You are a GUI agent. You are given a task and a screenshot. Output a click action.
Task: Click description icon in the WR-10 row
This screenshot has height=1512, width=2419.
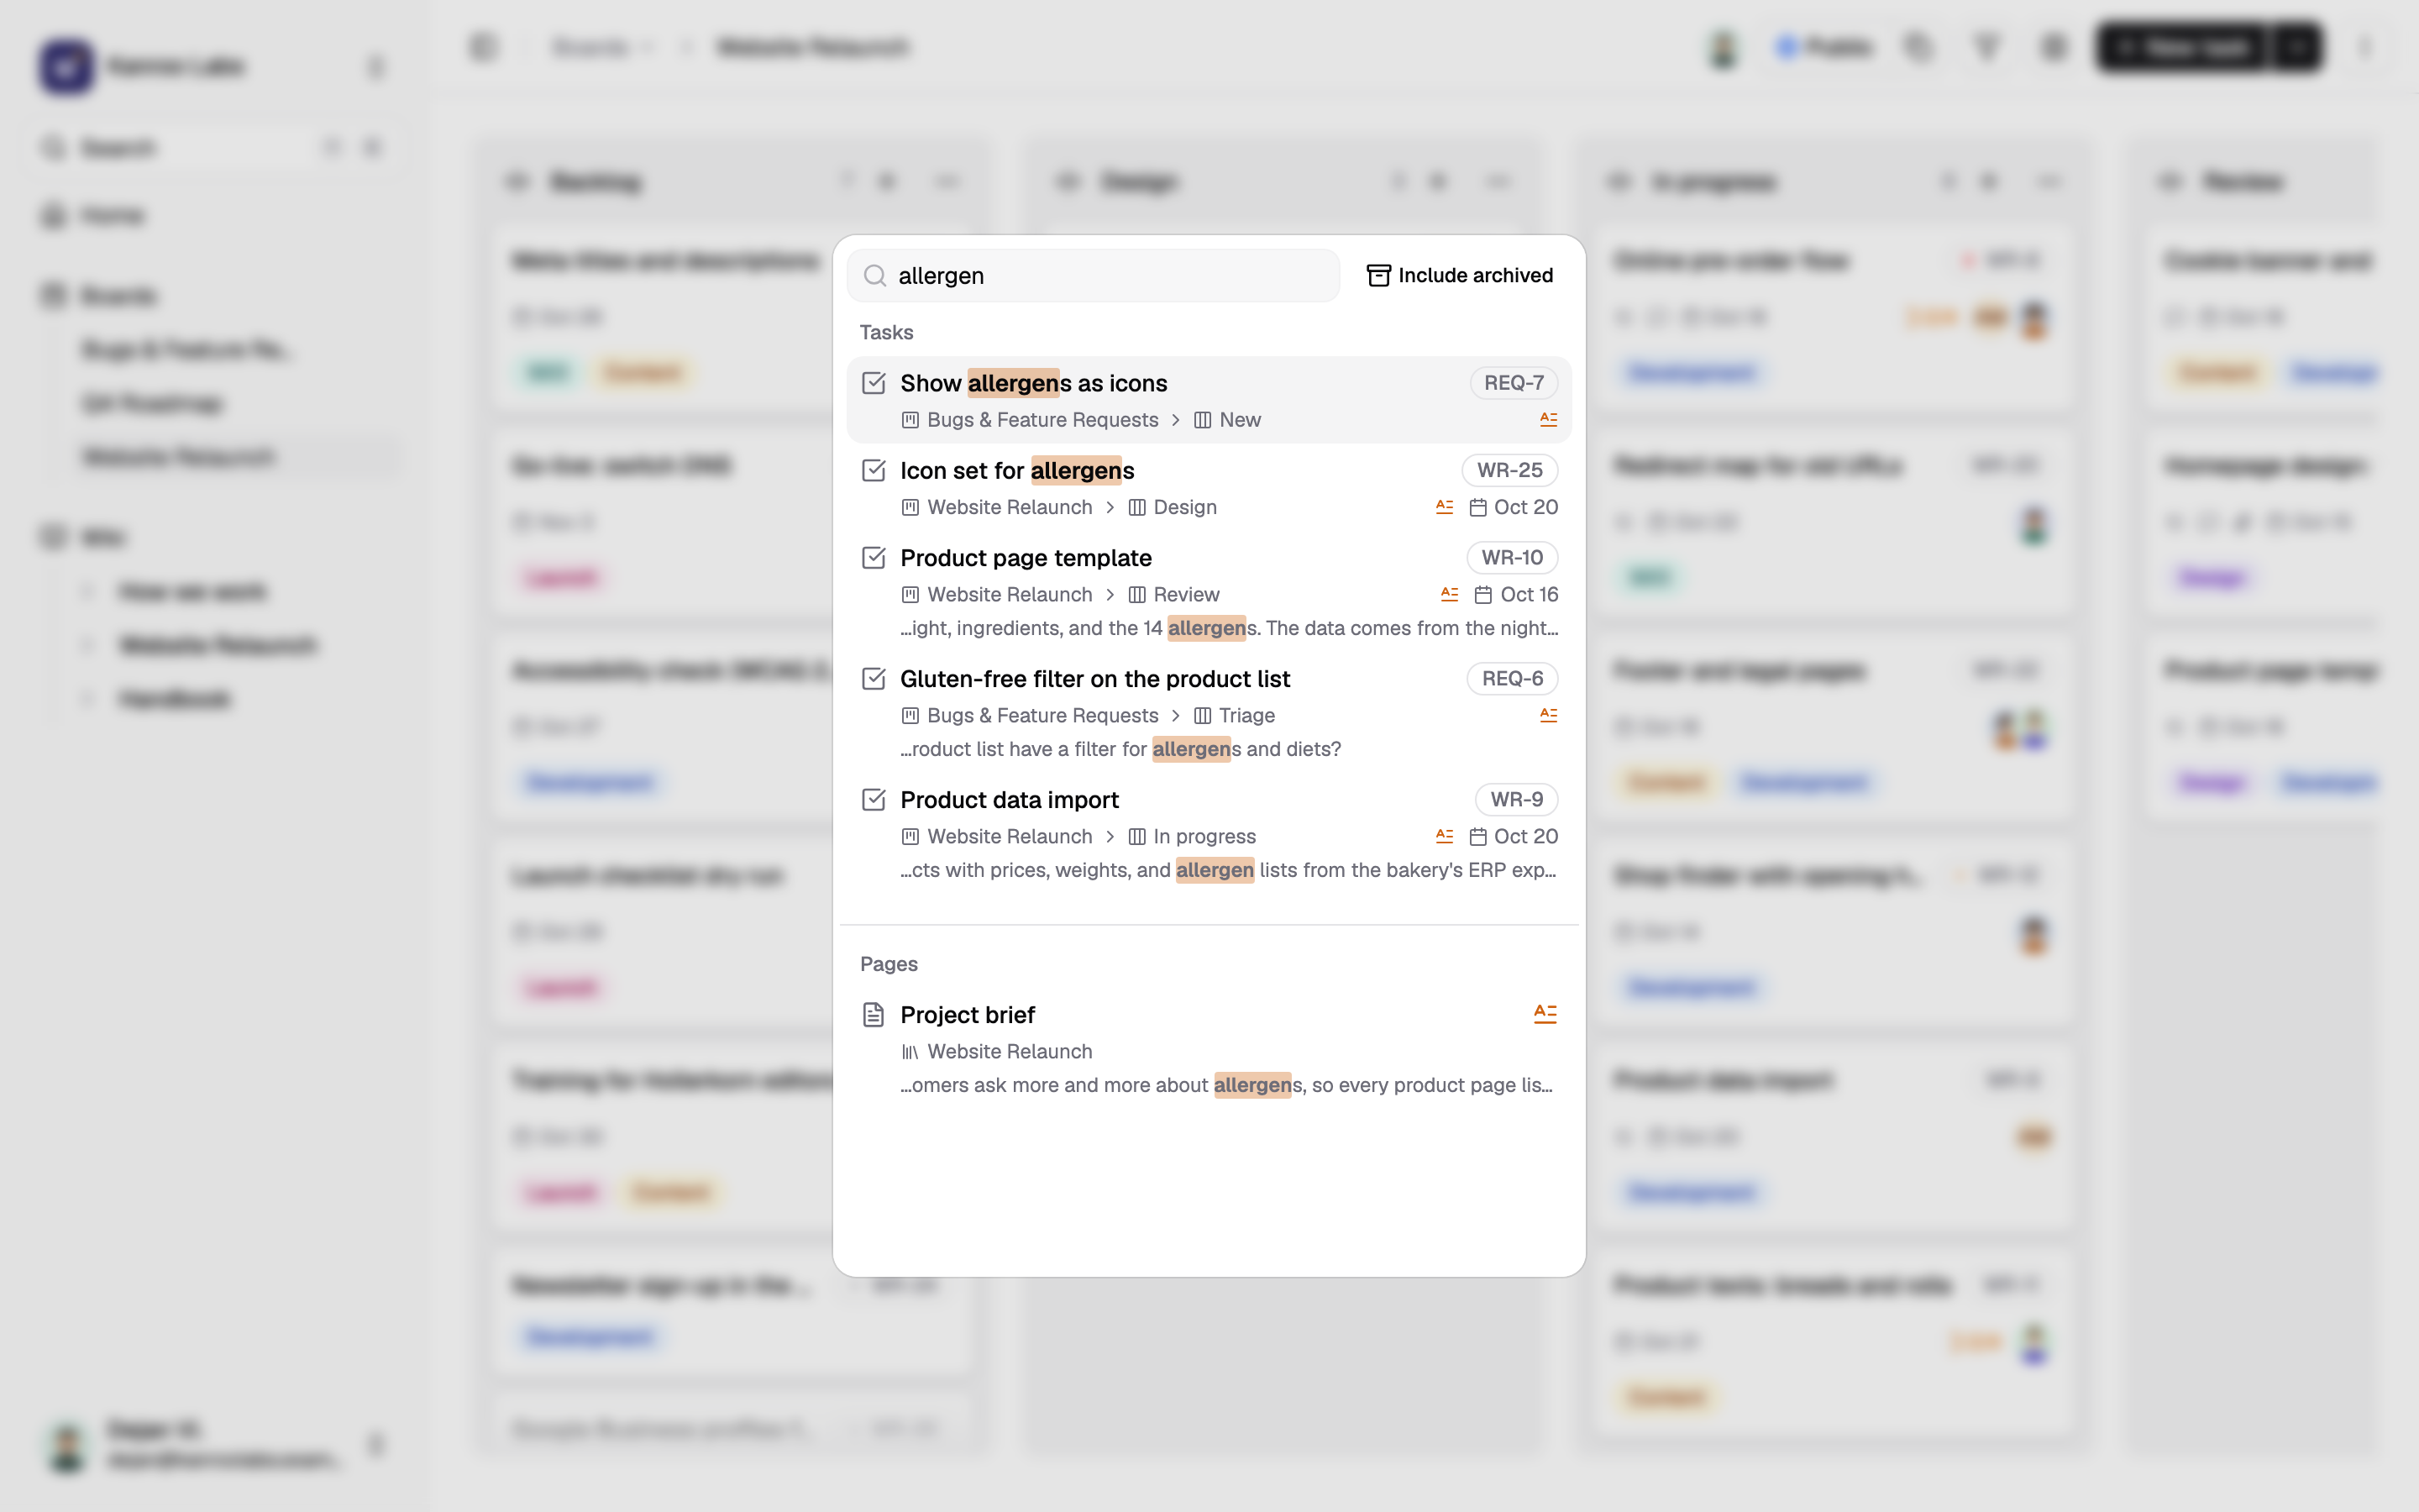point(1450,594)
